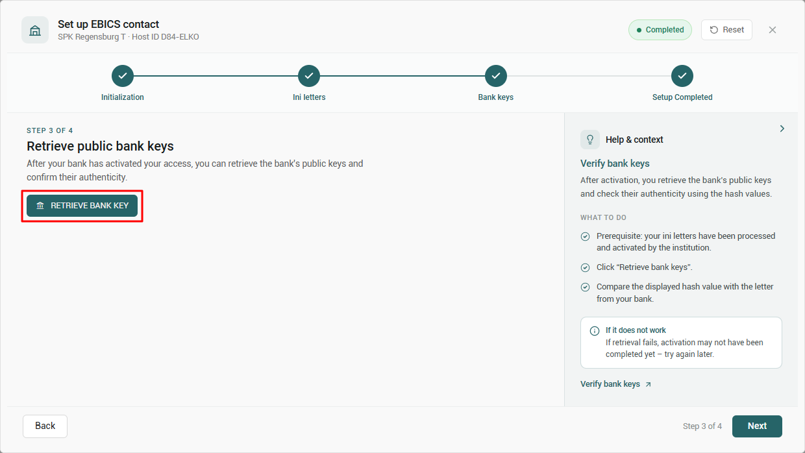The image size is (805, 453).
Task: Click the 'If it does not work' note title
Action: (x=636, y=330)
